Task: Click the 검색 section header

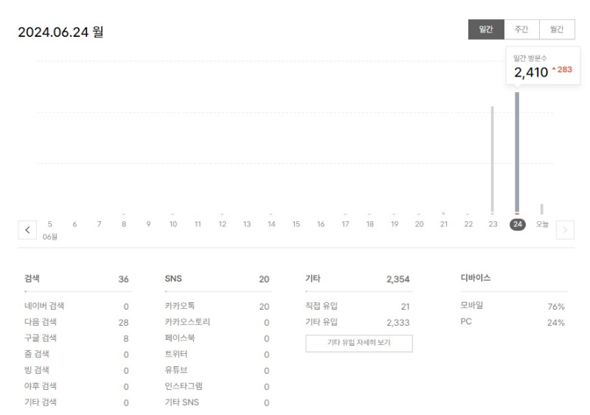Action: click(32, 279)
